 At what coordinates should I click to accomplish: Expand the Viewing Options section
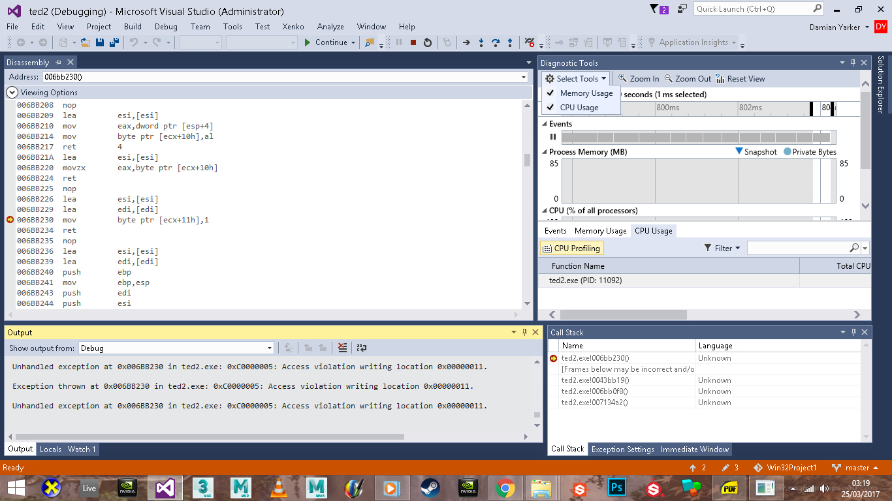click(12, 93)
